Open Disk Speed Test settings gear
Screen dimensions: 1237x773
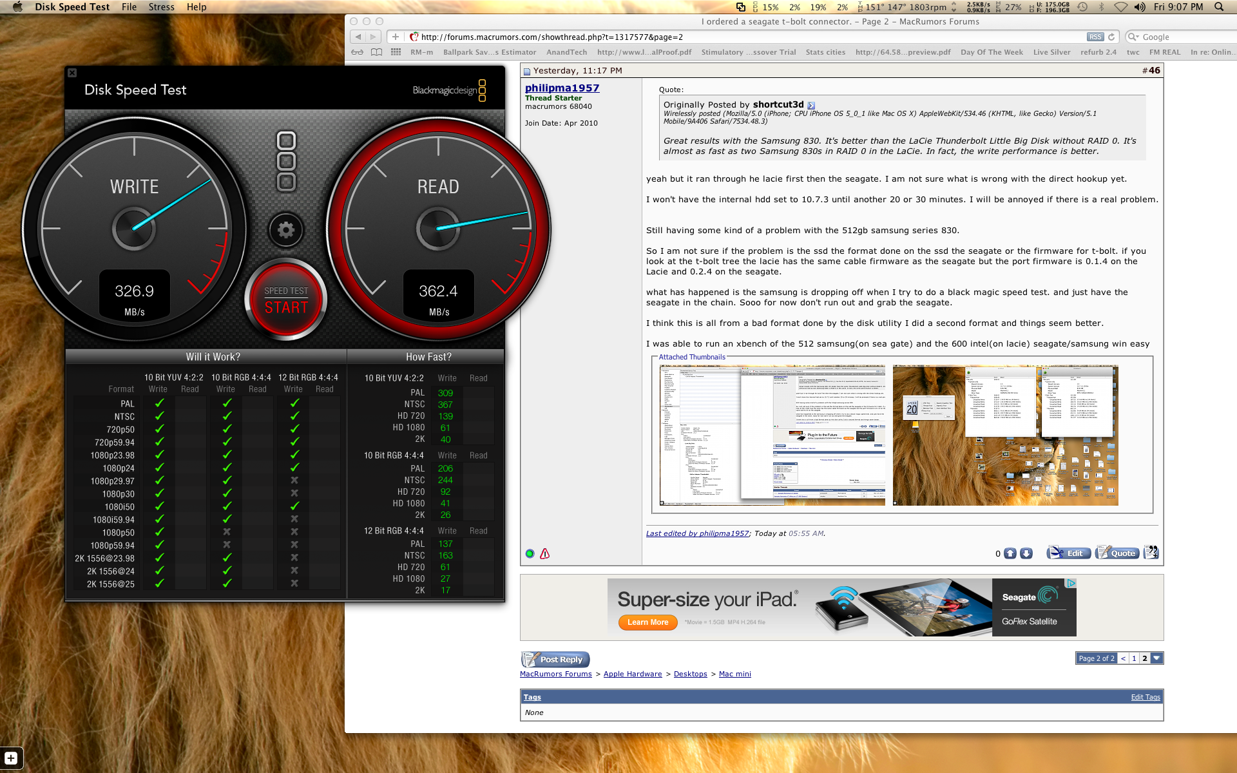[x=286, y=230]
